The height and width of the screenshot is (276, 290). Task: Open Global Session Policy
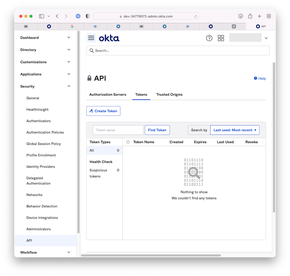pyautogui.click(x=44, y=144)
